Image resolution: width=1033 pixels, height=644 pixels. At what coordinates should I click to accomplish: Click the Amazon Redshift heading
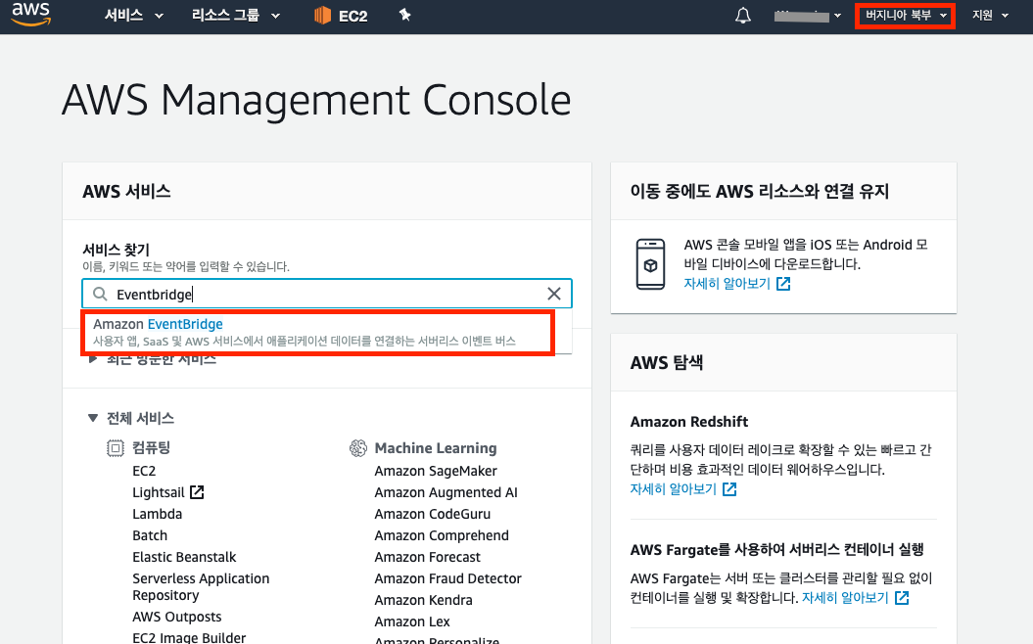pyautogui.click(x=688, y=422)
